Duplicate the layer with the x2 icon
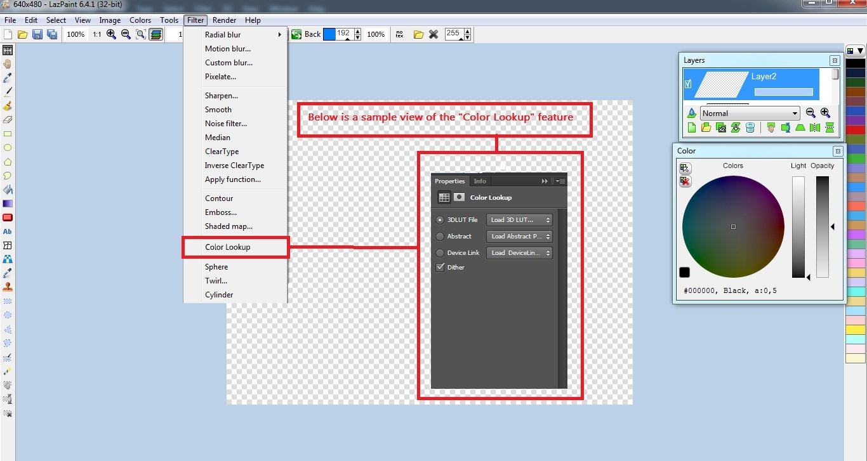 click(721, 128)
